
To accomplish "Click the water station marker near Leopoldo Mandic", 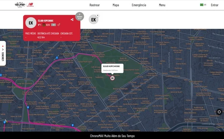I will [57, 58].
